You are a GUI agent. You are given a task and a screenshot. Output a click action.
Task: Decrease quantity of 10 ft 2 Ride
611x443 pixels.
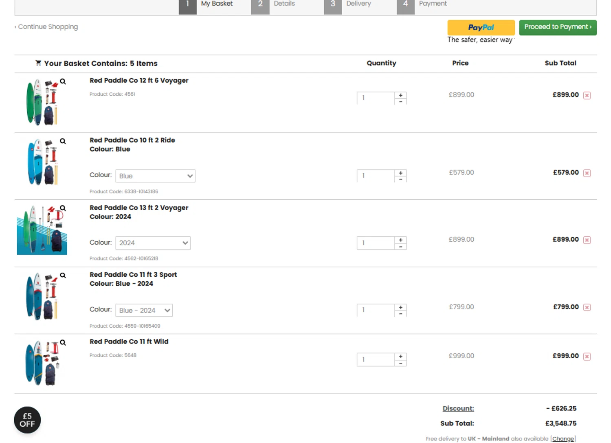(x=401, y=179)
